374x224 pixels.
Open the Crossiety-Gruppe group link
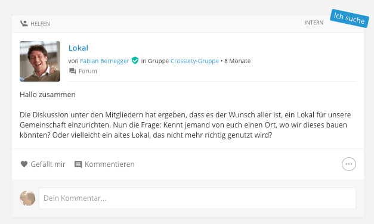click(194, 61)
